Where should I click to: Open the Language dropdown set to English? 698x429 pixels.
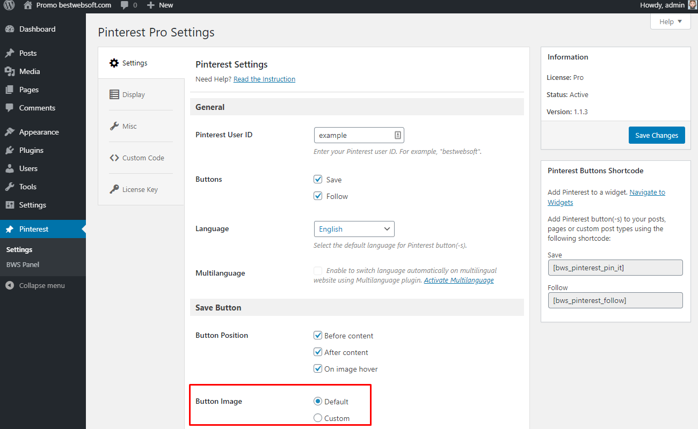coord(354,229)
